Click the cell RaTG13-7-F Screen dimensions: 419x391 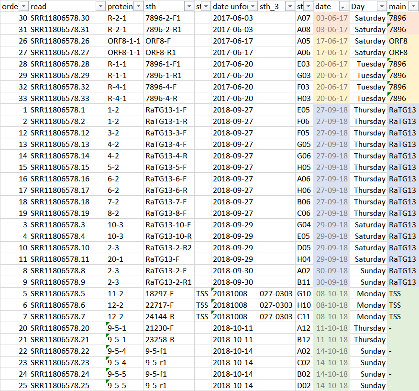click(x=169, y=202)
